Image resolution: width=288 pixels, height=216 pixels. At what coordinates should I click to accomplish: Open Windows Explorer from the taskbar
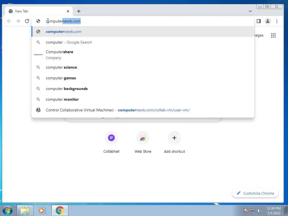[x=25, y=210]
